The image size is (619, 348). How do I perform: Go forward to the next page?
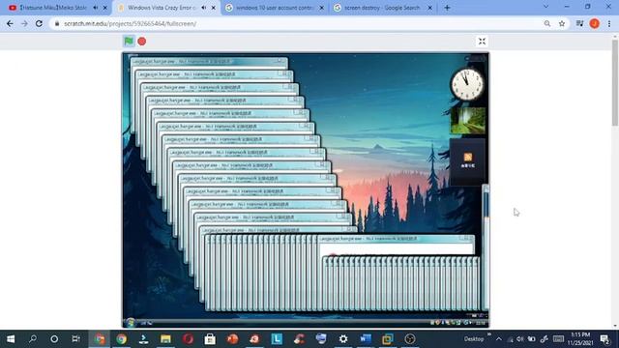pos(24,23)
